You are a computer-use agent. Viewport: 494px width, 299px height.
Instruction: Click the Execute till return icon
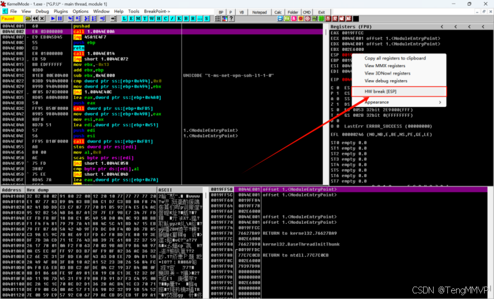(x=103, y=19)
